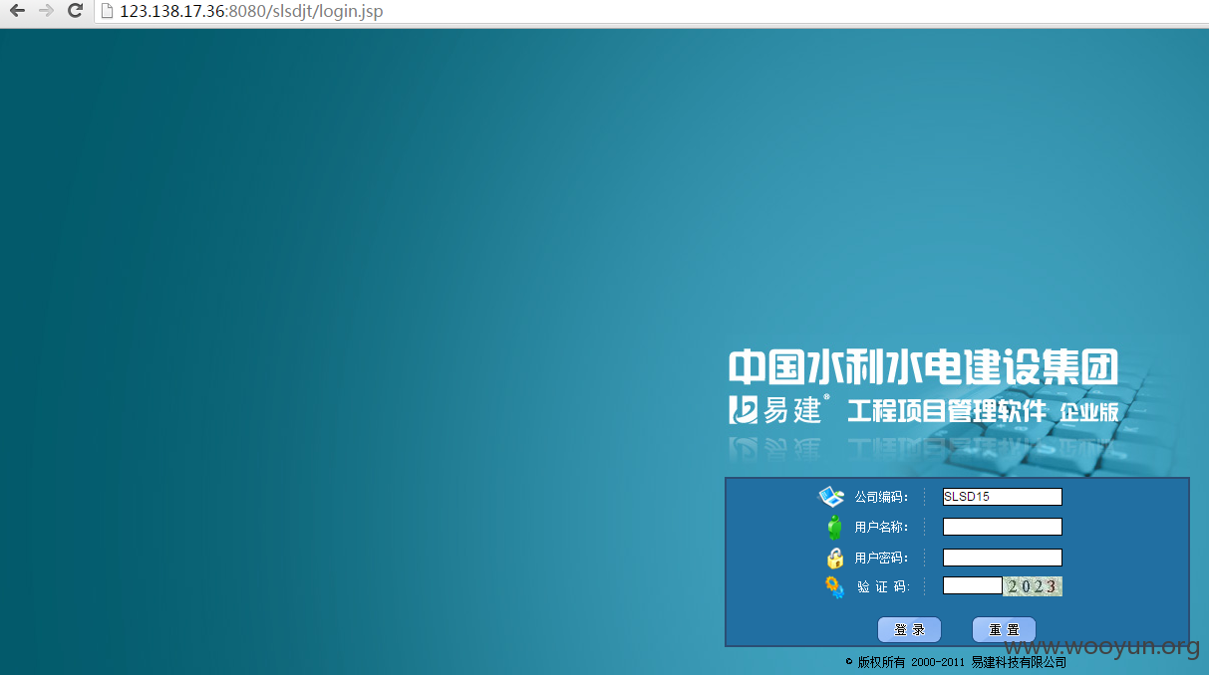The image size is (1209, 675).
Task: Go back with the browser back arrow
Action: (17, 11)
